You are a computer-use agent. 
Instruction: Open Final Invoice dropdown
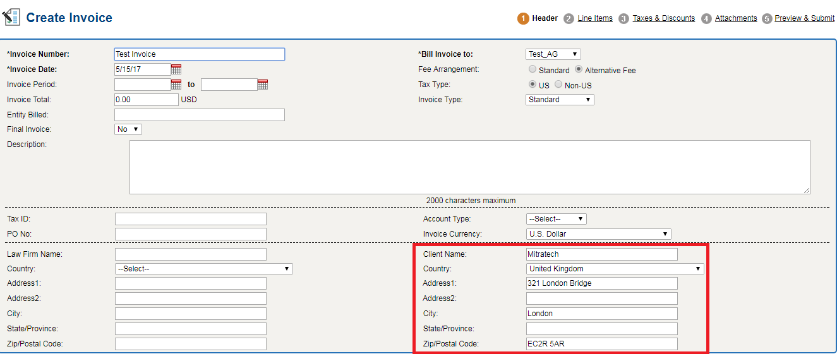[x=128, y=129]
